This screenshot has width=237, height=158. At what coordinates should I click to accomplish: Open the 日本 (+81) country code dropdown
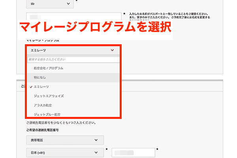tap(65, 153)
